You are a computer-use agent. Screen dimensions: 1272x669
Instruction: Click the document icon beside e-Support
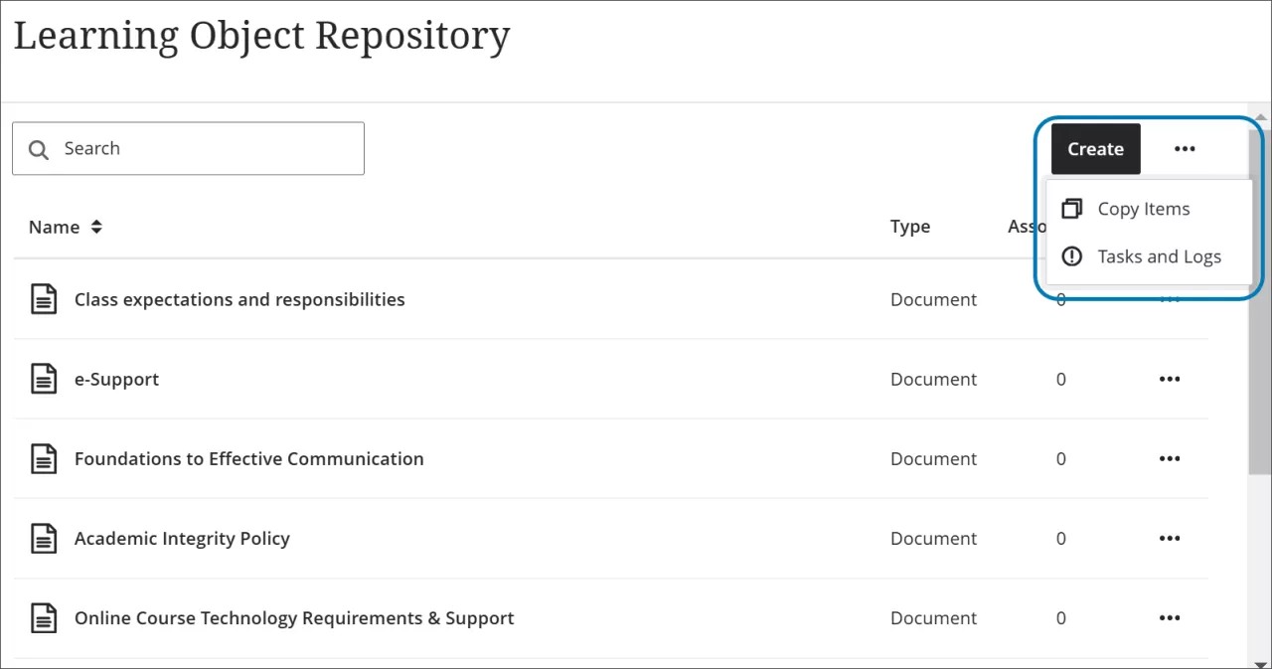44,378
